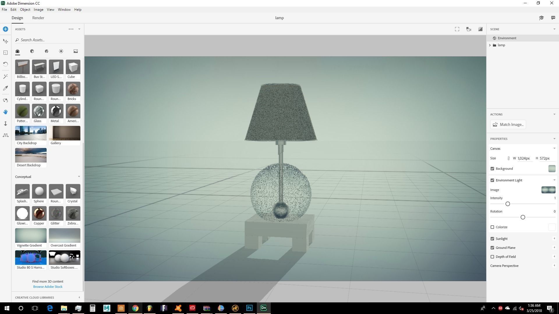Toggle the Sunlight checkbox
The width and height of the screenshot is (559, 314).
point(492,239)
